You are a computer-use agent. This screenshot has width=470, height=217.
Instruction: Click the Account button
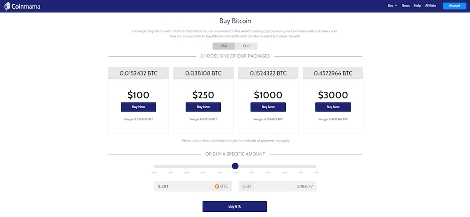[x=454, y=6]
